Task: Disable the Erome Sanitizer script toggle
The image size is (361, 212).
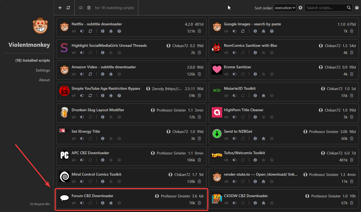Action: click(235, 74)
